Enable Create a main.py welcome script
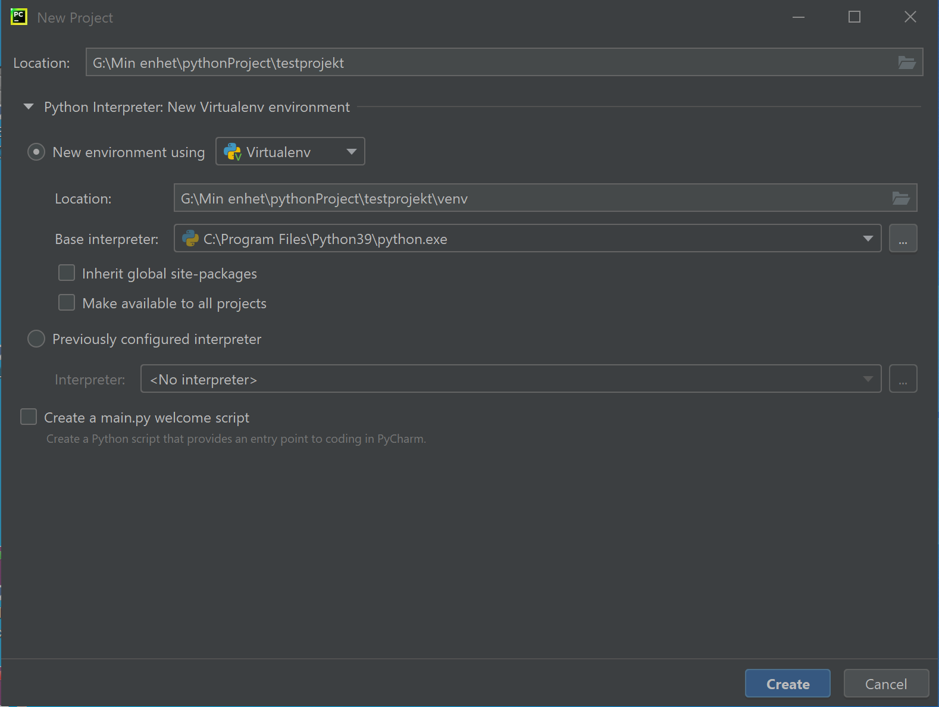939x707 pixels. point(29,417)
